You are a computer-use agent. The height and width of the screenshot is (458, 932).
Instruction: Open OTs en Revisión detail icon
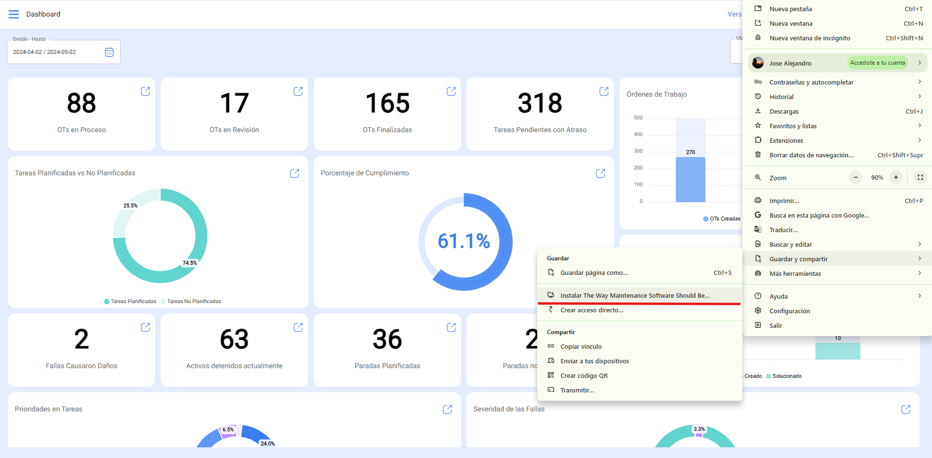[x=298, y=91]
